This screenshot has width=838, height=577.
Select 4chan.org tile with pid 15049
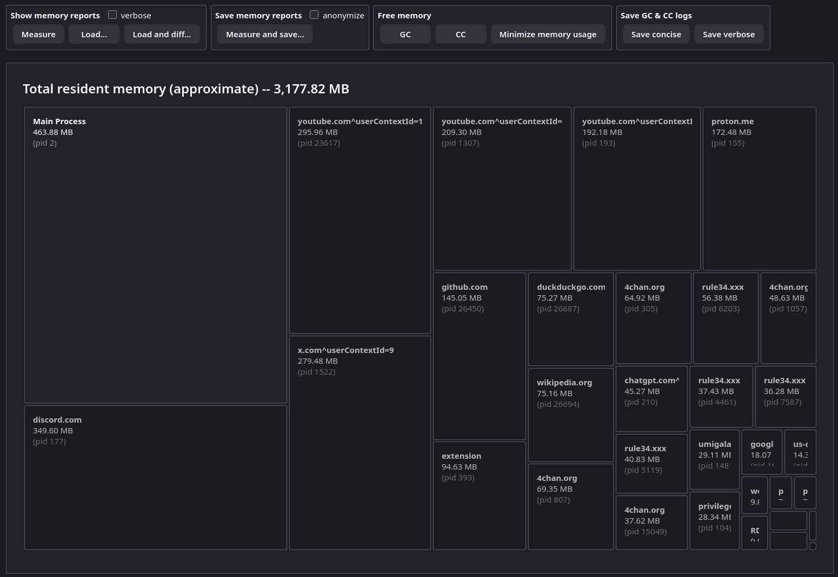point(651,523)
